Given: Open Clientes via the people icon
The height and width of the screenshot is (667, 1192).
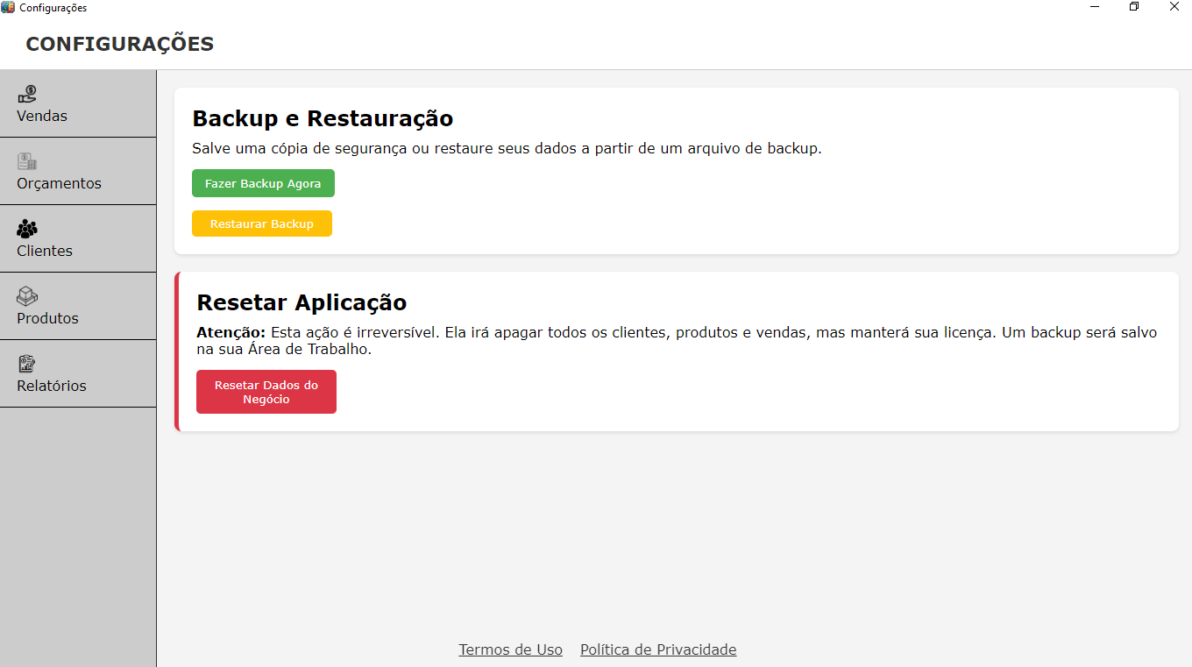Looking at the screenshot, I should [26, 229].
